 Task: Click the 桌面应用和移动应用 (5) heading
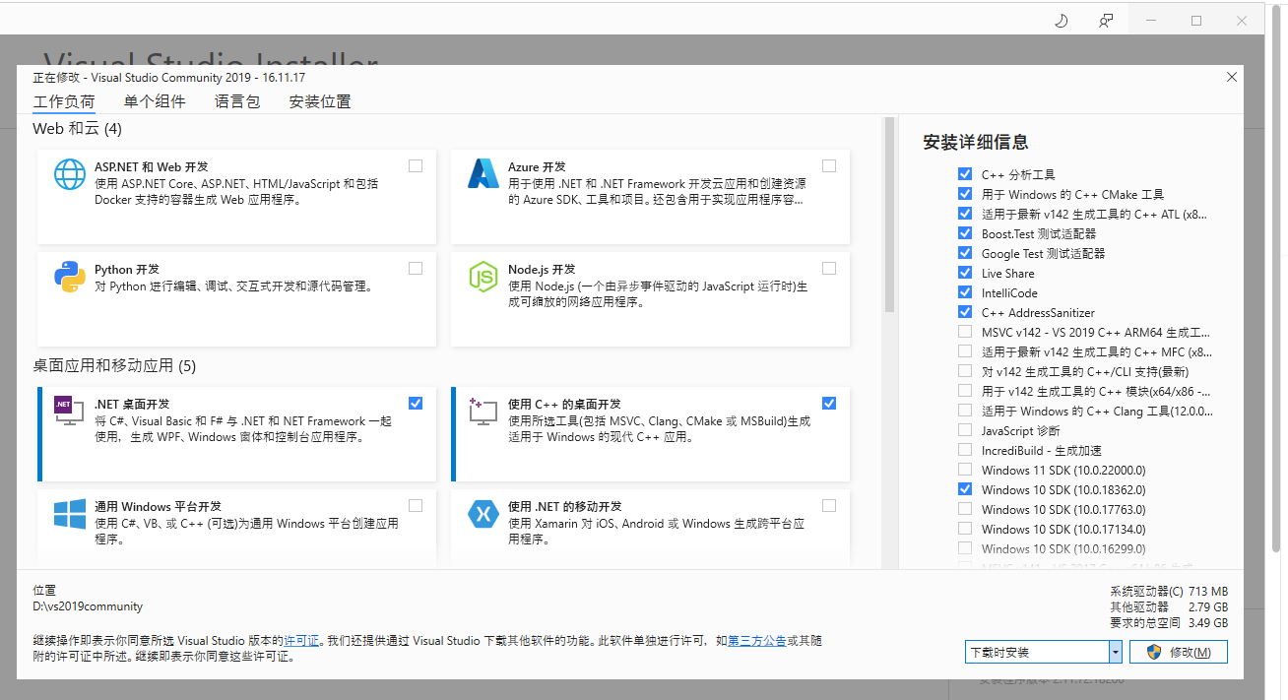114,366
